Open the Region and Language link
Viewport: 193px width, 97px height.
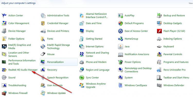coord(98,70)
